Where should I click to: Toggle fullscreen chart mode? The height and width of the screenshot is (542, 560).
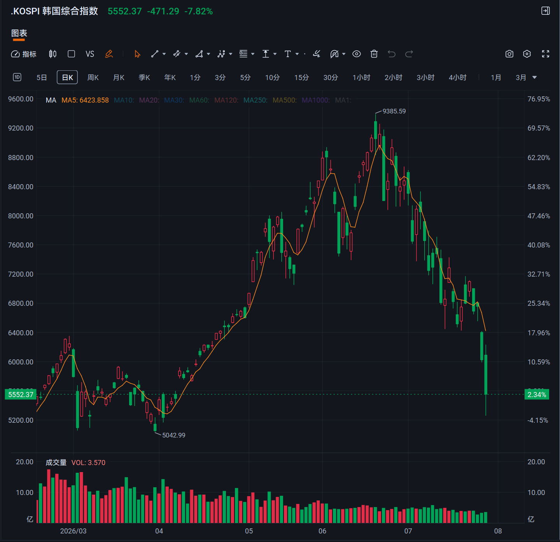(546, 54)
